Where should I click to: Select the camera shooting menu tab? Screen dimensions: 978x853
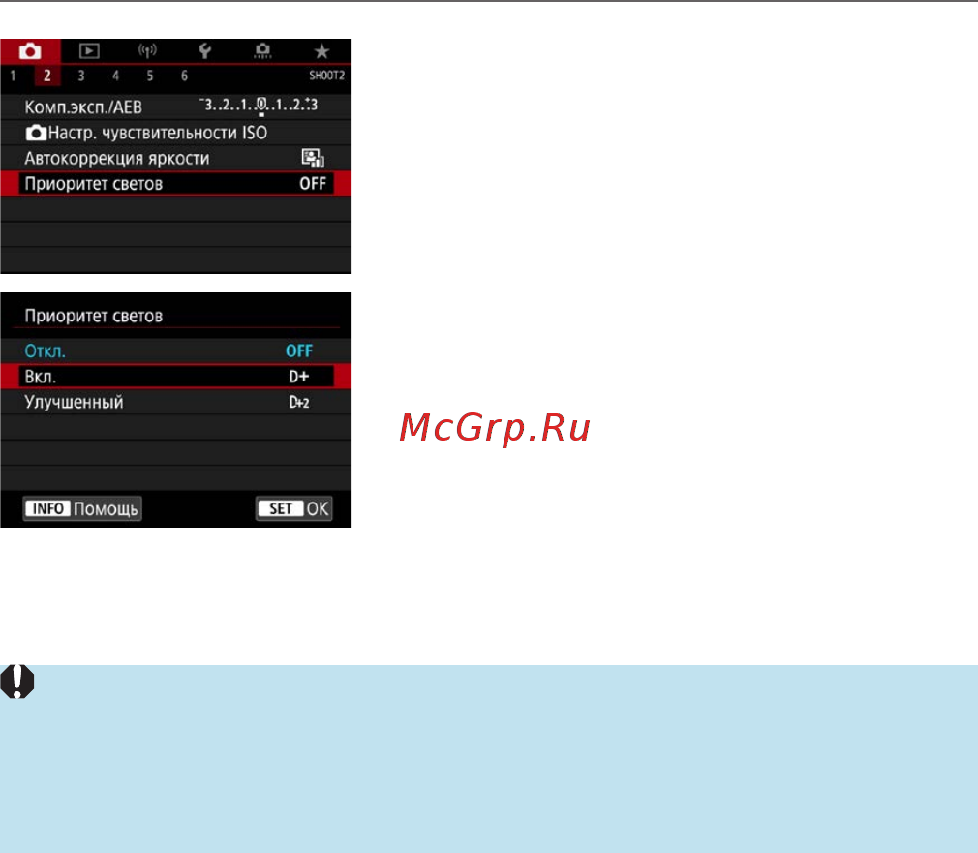30,50
